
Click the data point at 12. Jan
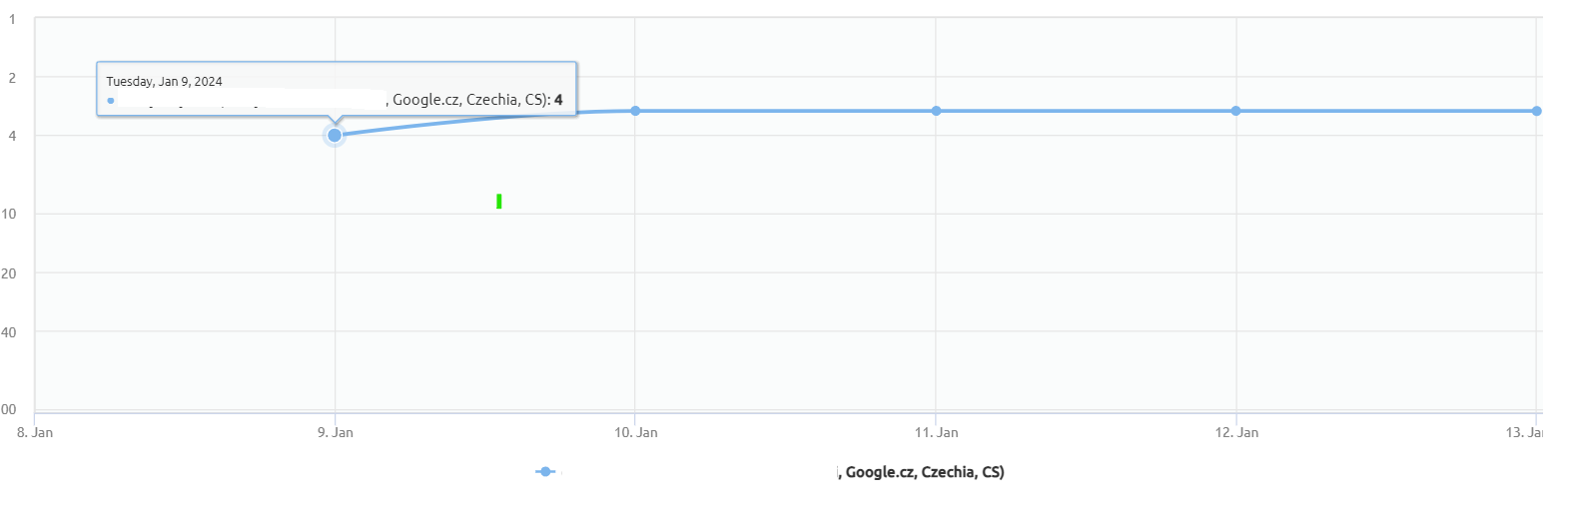coord(1236,111)
